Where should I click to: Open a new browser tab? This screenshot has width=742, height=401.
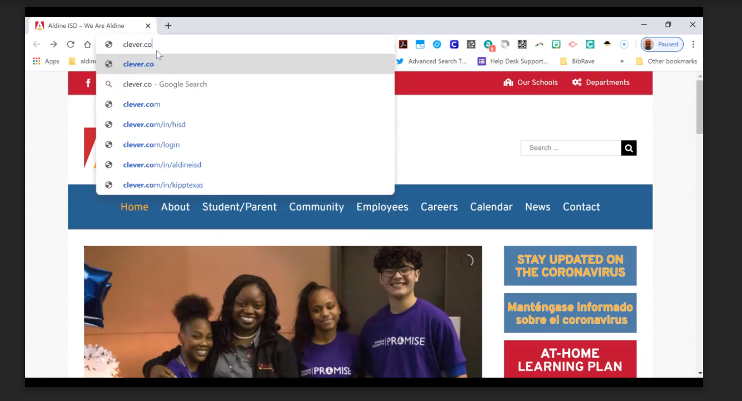click(168, 26)
